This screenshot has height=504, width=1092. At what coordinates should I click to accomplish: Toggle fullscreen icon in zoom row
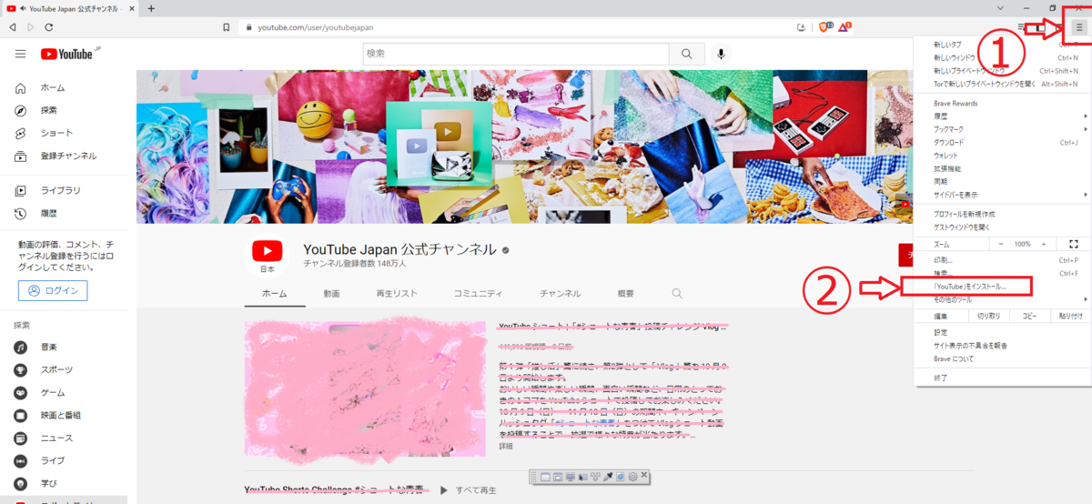1074,244
